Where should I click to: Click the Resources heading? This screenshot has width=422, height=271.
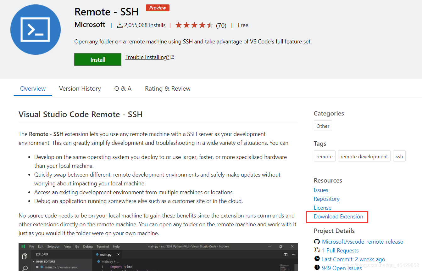(328, 180)
